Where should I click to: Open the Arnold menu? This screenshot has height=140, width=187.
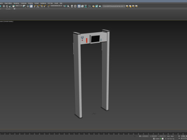tap(56, 3)
